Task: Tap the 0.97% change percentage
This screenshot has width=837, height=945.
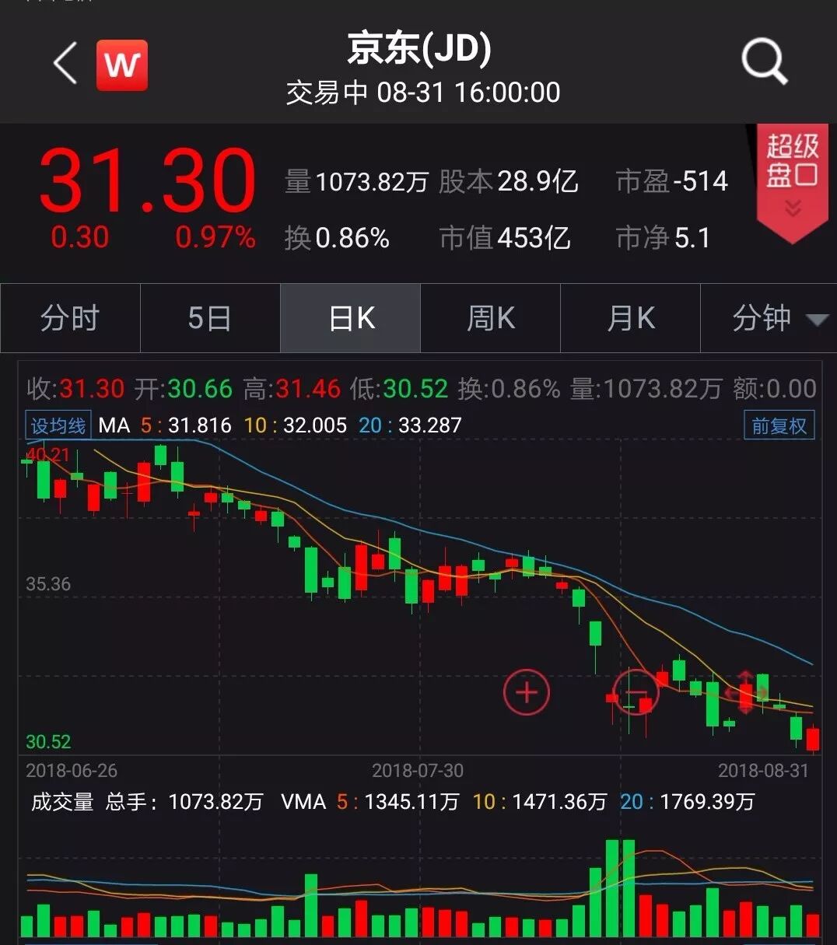Action: coord(215,237)
